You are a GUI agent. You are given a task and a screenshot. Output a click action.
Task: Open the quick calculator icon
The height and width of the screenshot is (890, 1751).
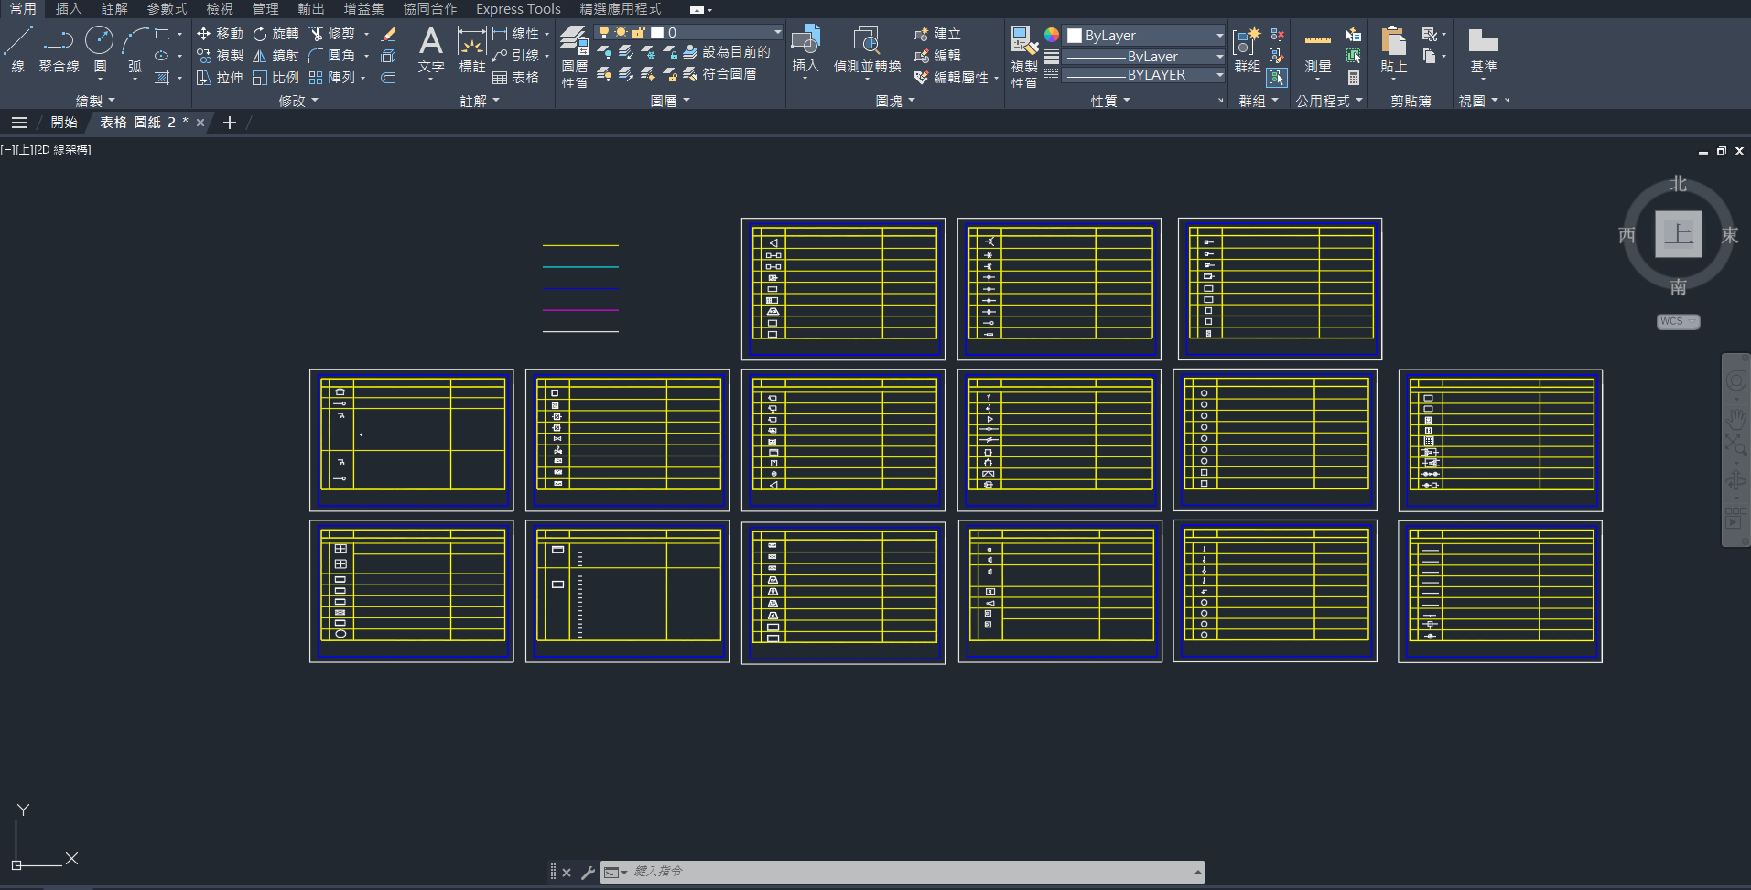(1353, 78)
